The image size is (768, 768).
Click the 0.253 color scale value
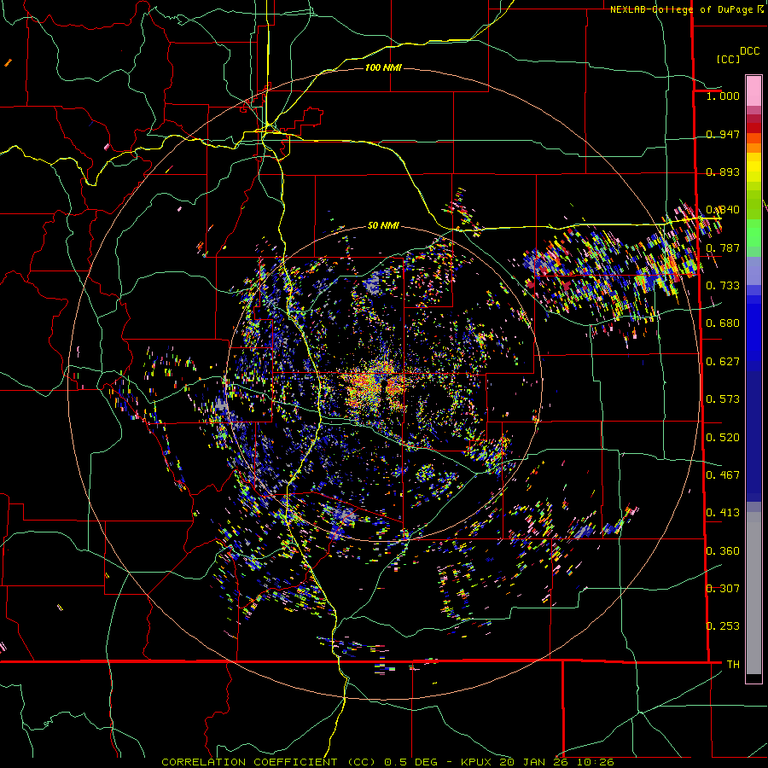pyautogui.click(x=723, y=626)
